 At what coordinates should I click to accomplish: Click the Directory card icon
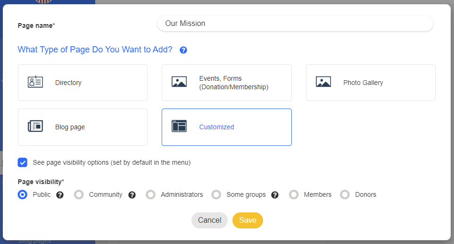click(x=35, y=82)
